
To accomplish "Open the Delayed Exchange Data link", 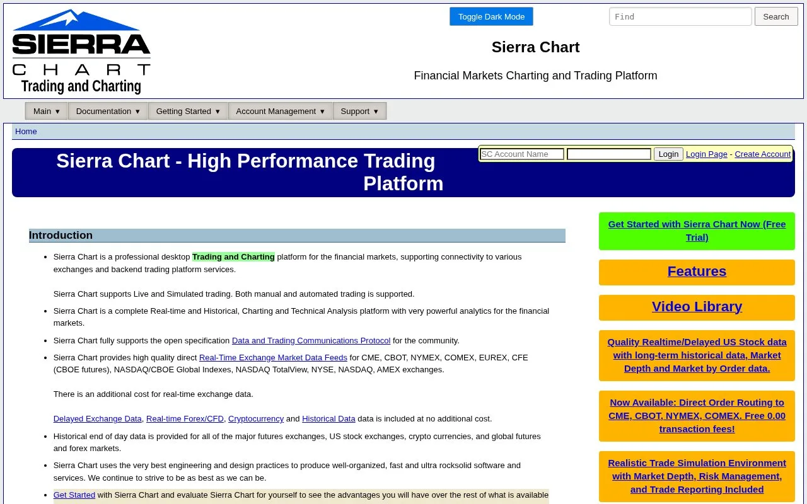I will click(98, 419).
